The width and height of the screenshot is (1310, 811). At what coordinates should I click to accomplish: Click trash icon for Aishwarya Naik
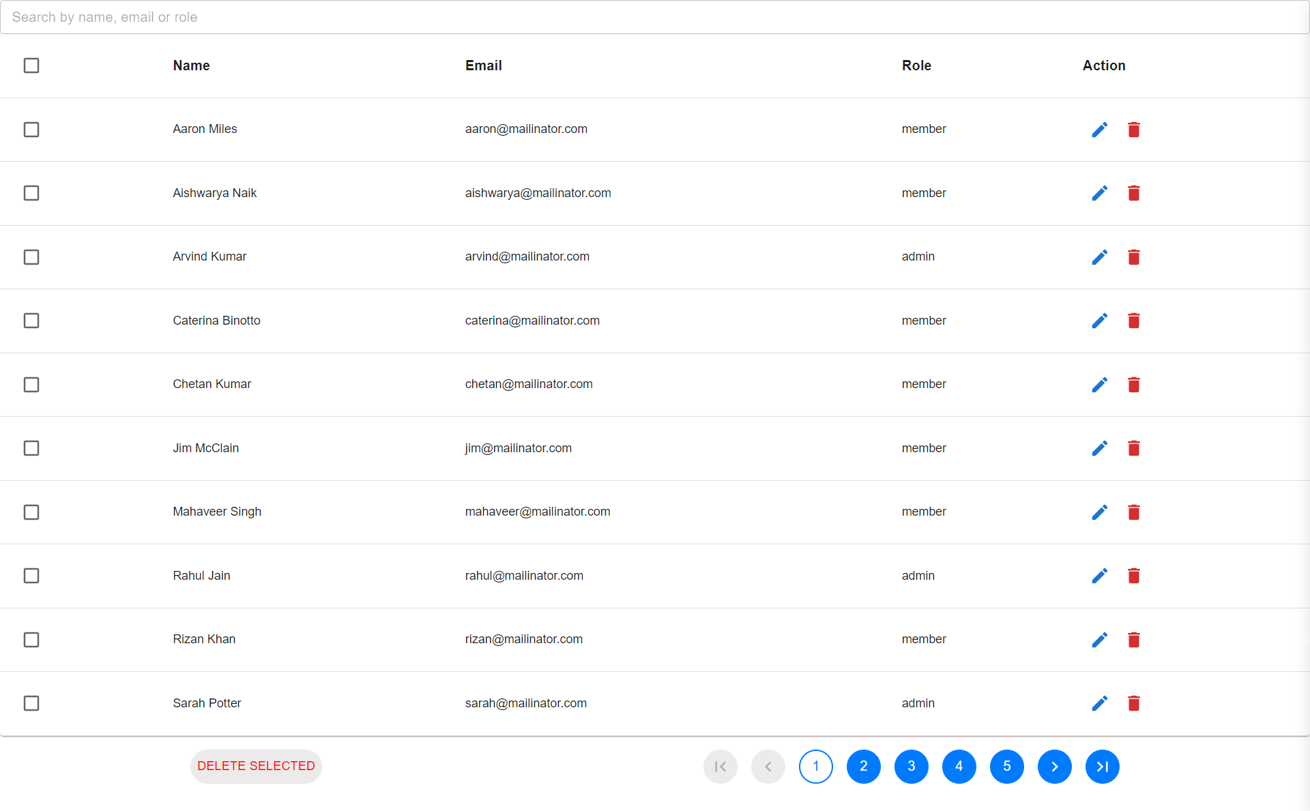click(1133, 193)
